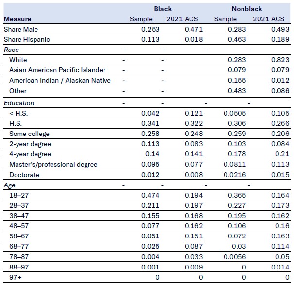The width and height of the screenshot is (294, 286).
Task: Select the 0.0505 value in '< H.S.' row
Action: click(x=234, y=113)
